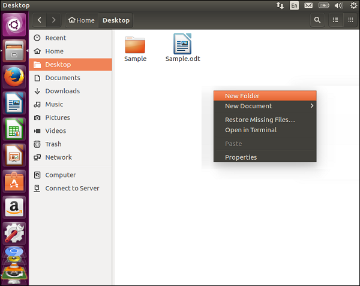Open Amazon launcher icon

click(14, 207)
